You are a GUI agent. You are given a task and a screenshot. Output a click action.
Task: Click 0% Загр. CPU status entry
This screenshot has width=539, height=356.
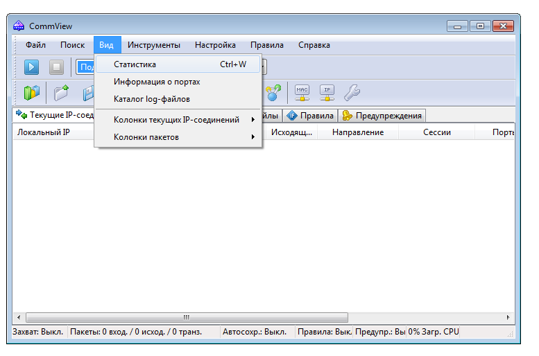click(x=434, y=332)
